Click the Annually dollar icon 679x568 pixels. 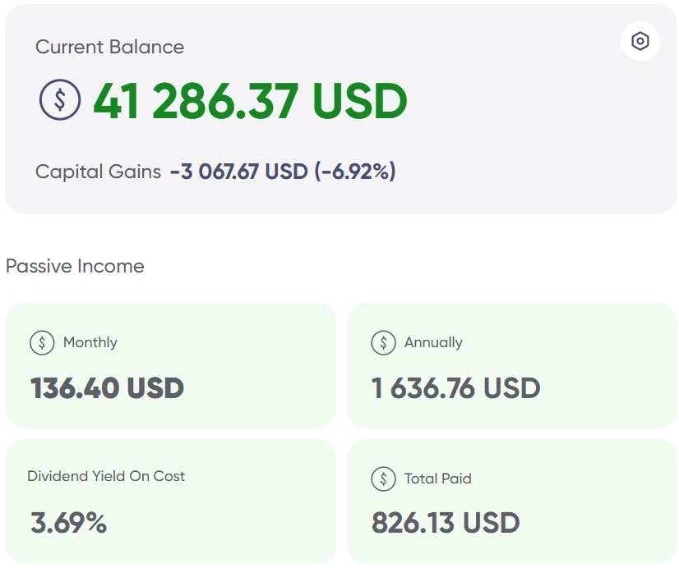(383, 343)
